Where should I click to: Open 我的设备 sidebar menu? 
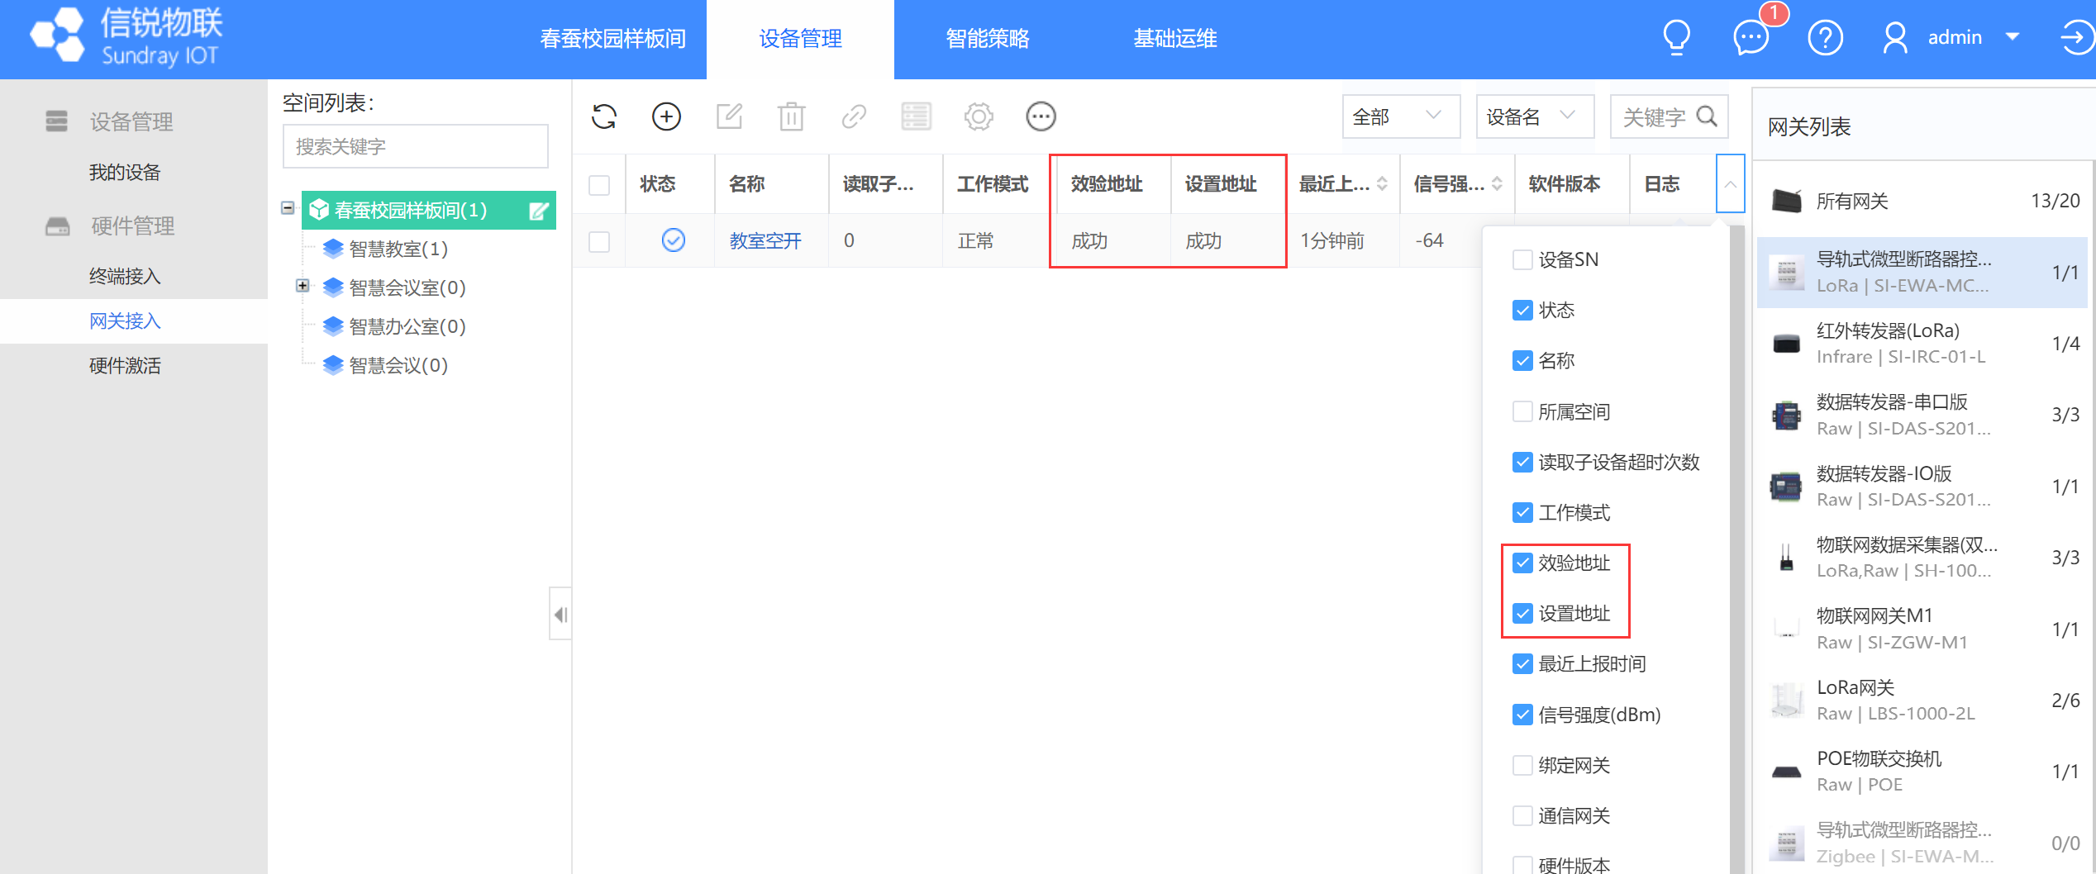coord(125,173)
